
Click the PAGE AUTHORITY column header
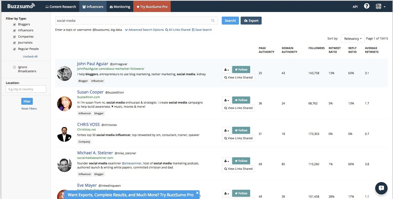coord(267,50)
